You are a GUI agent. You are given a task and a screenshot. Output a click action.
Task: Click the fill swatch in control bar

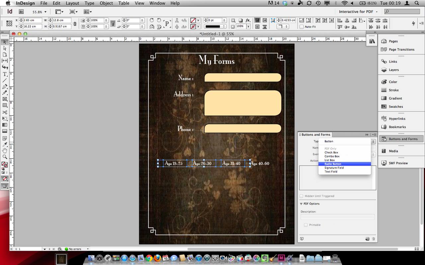(x=193, y=20)
